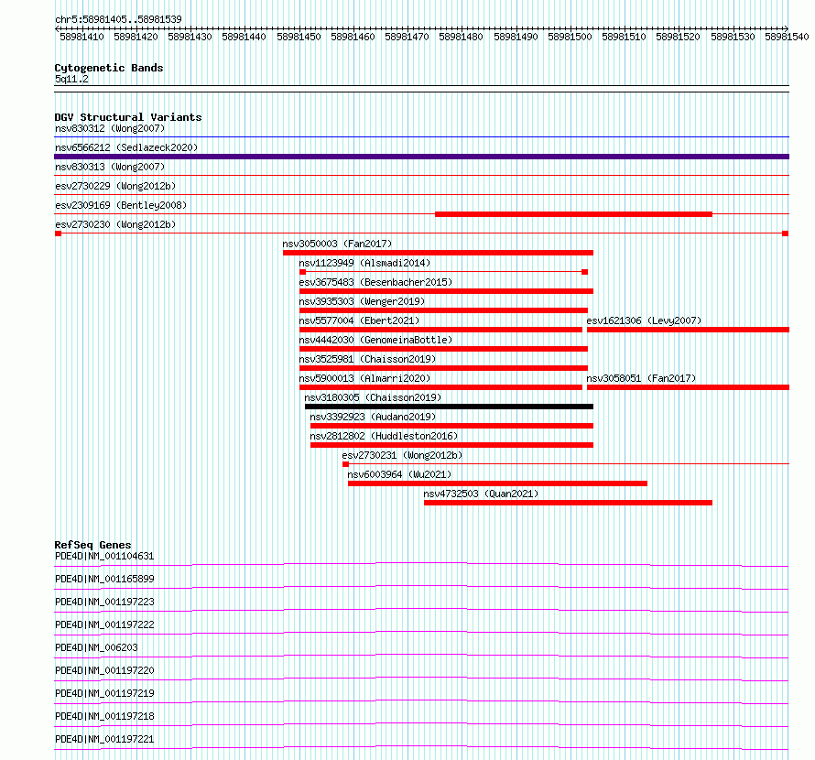Open variant nsv6566212 (Sedlazeck2020) label
This screenshot has width=815, height=760.
click(126, 147)
